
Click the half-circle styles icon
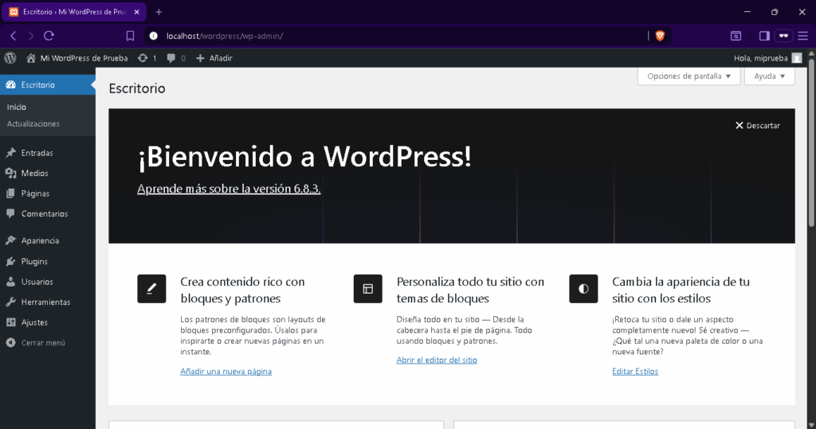(x=583, y=289)
